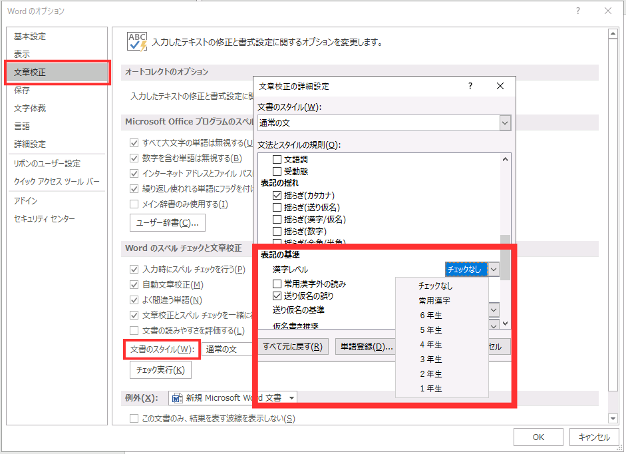
Task: Open the 基本設定 category
Action: [57, 37]
